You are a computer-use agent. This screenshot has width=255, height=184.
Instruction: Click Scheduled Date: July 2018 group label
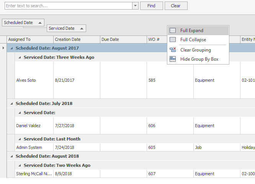pyautogui.click(x=44, y=103)
